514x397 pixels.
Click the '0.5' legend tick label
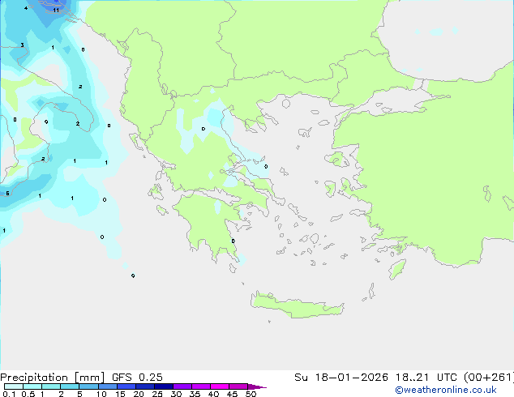pyautogui.click(x=28, y=394)
